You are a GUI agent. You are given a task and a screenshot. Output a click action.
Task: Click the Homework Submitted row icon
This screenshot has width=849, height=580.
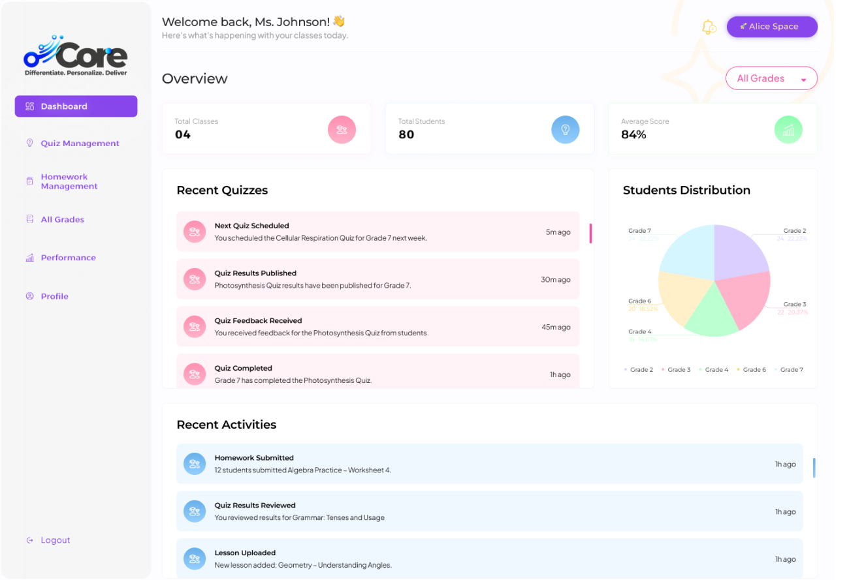tap(194, 464)
